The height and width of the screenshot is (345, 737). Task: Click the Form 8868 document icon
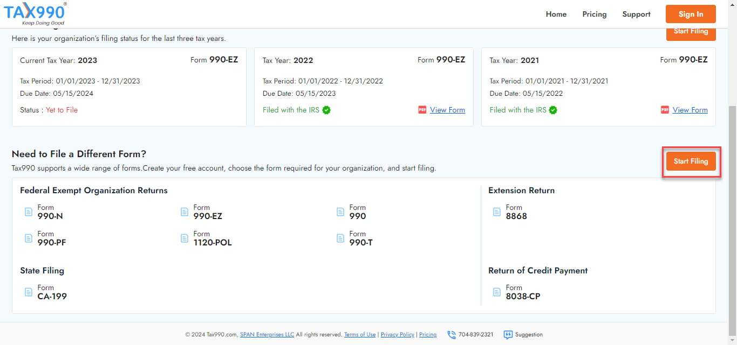(x=497, y=212)
